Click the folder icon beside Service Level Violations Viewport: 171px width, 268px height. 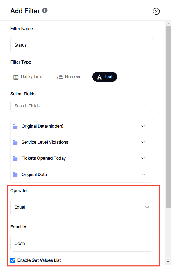15,142
